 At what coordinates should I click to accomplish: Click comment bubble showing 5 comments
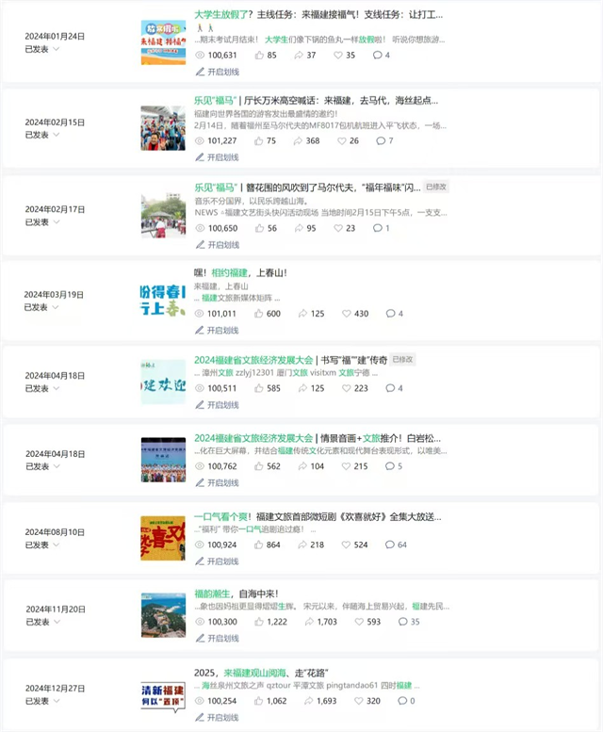coord(390,466)
